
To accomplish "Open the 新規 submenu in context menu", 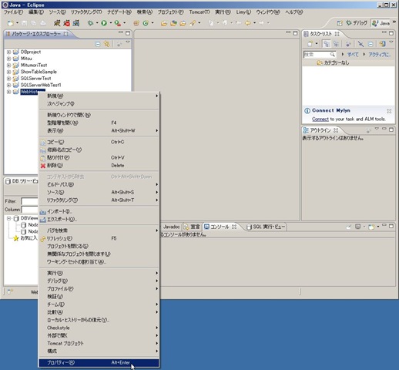I will 99,96.
